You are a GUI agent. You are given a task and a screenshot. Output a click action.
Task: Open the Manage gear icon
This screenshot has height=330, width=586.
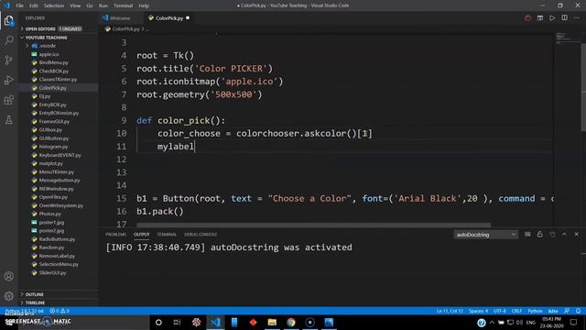point(8,296)
